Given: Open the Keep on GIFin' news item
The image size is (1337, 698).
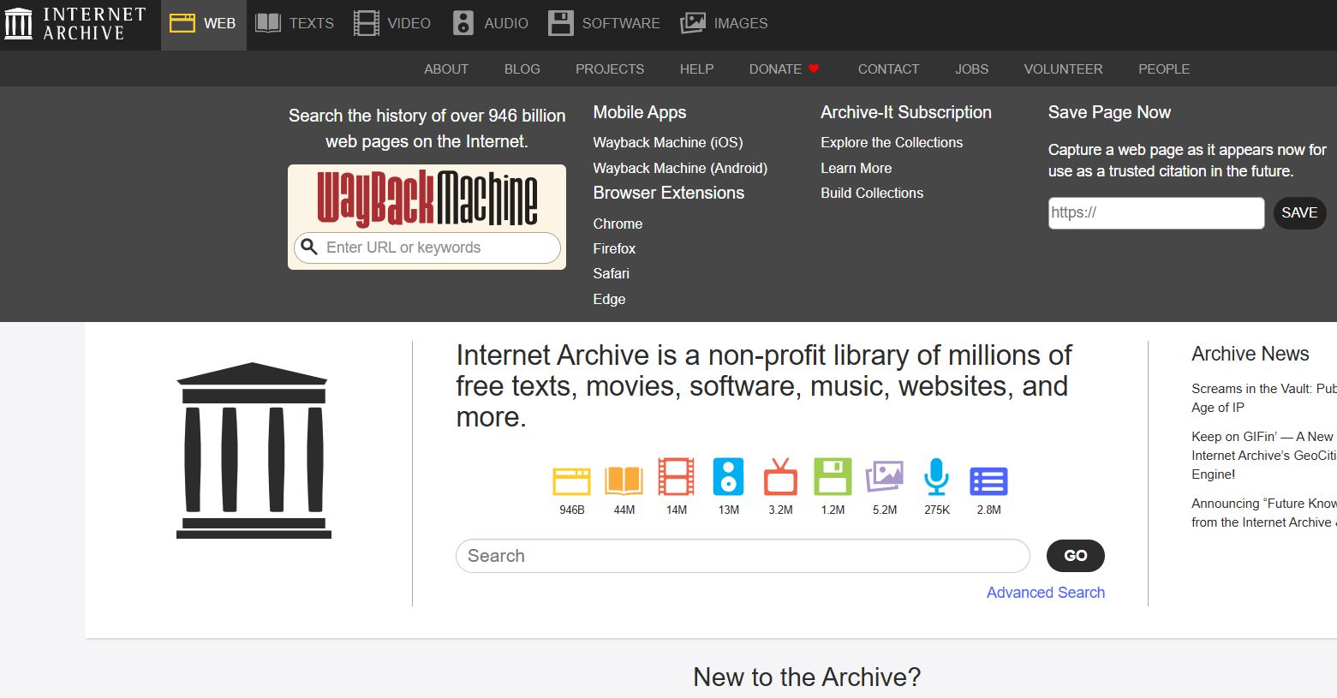Looking at the screenshot, I should pos(1264,456).
